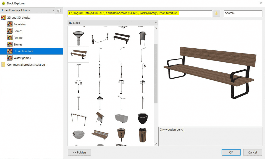Click the City wooden bench description text
The width and height of the screenshot is (265, 159).
[x=172, y=130]
